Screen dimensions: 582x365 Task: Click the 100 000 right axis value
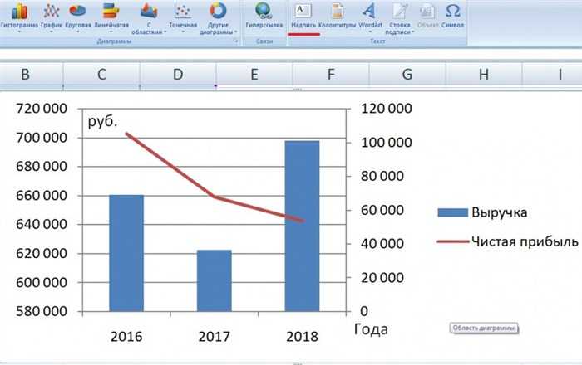[387, 142]
